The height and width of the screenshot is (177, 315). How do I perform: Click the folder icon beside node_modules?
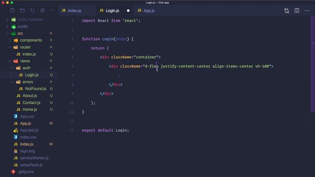pyautogui.click(x=13, y=20)
